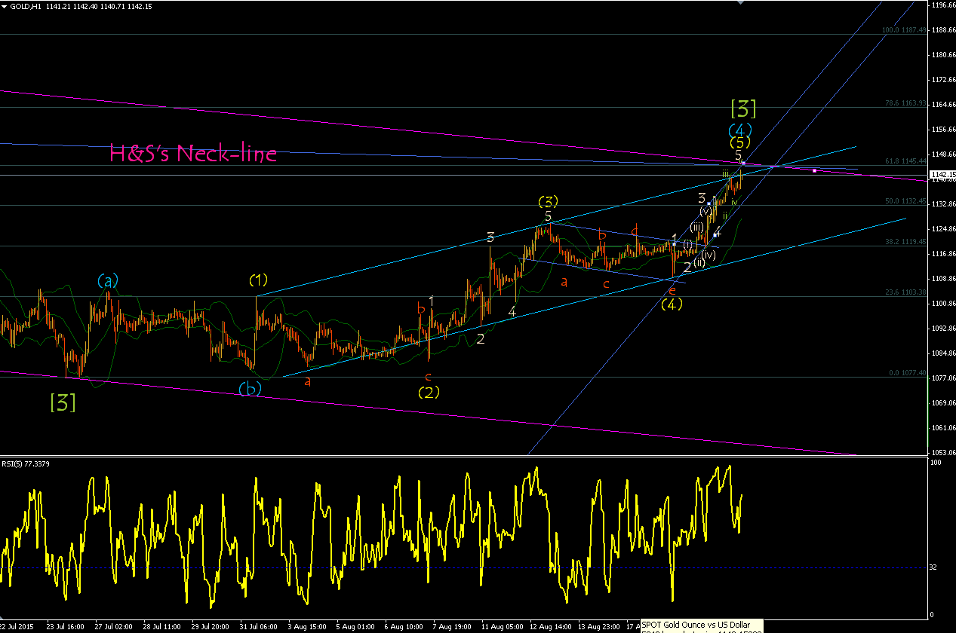Open the triangle menu beside GOLD,H1

coord(5,6)
